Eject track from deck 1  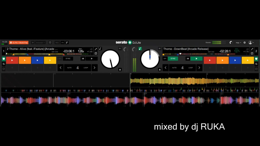point(120,69)
